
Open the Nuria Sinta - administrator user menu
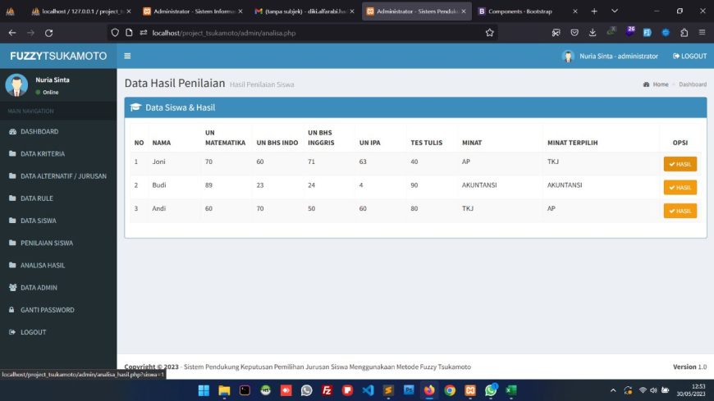(610, 56)
